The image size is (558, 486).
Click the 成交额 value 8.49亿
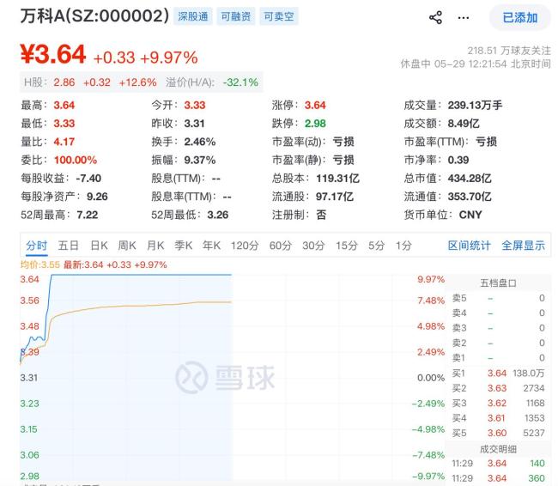(464, 124)
